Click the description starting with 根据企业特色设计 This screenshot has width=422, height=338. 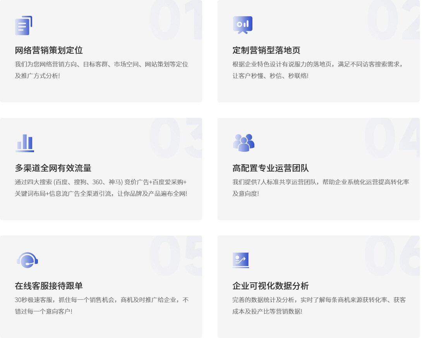(318, 70)
